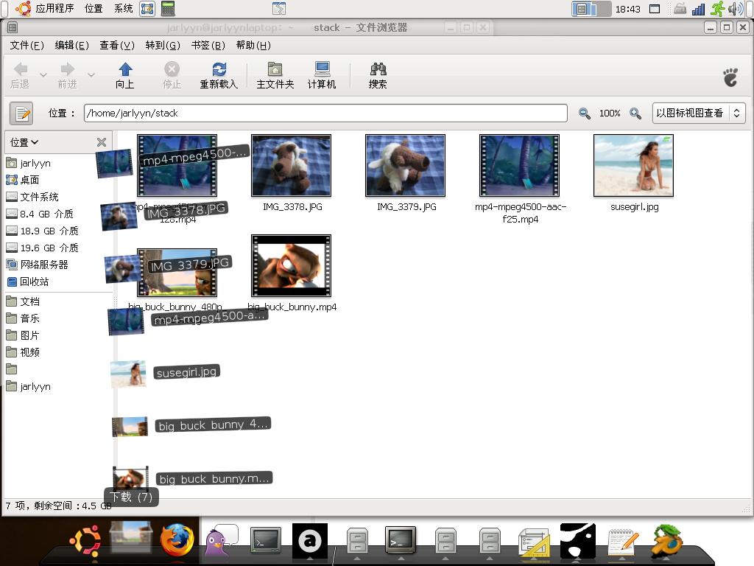This screenshot has width=754, height=566.
Task: Open the 视频 bookmark folder
Action: (23, 352)
